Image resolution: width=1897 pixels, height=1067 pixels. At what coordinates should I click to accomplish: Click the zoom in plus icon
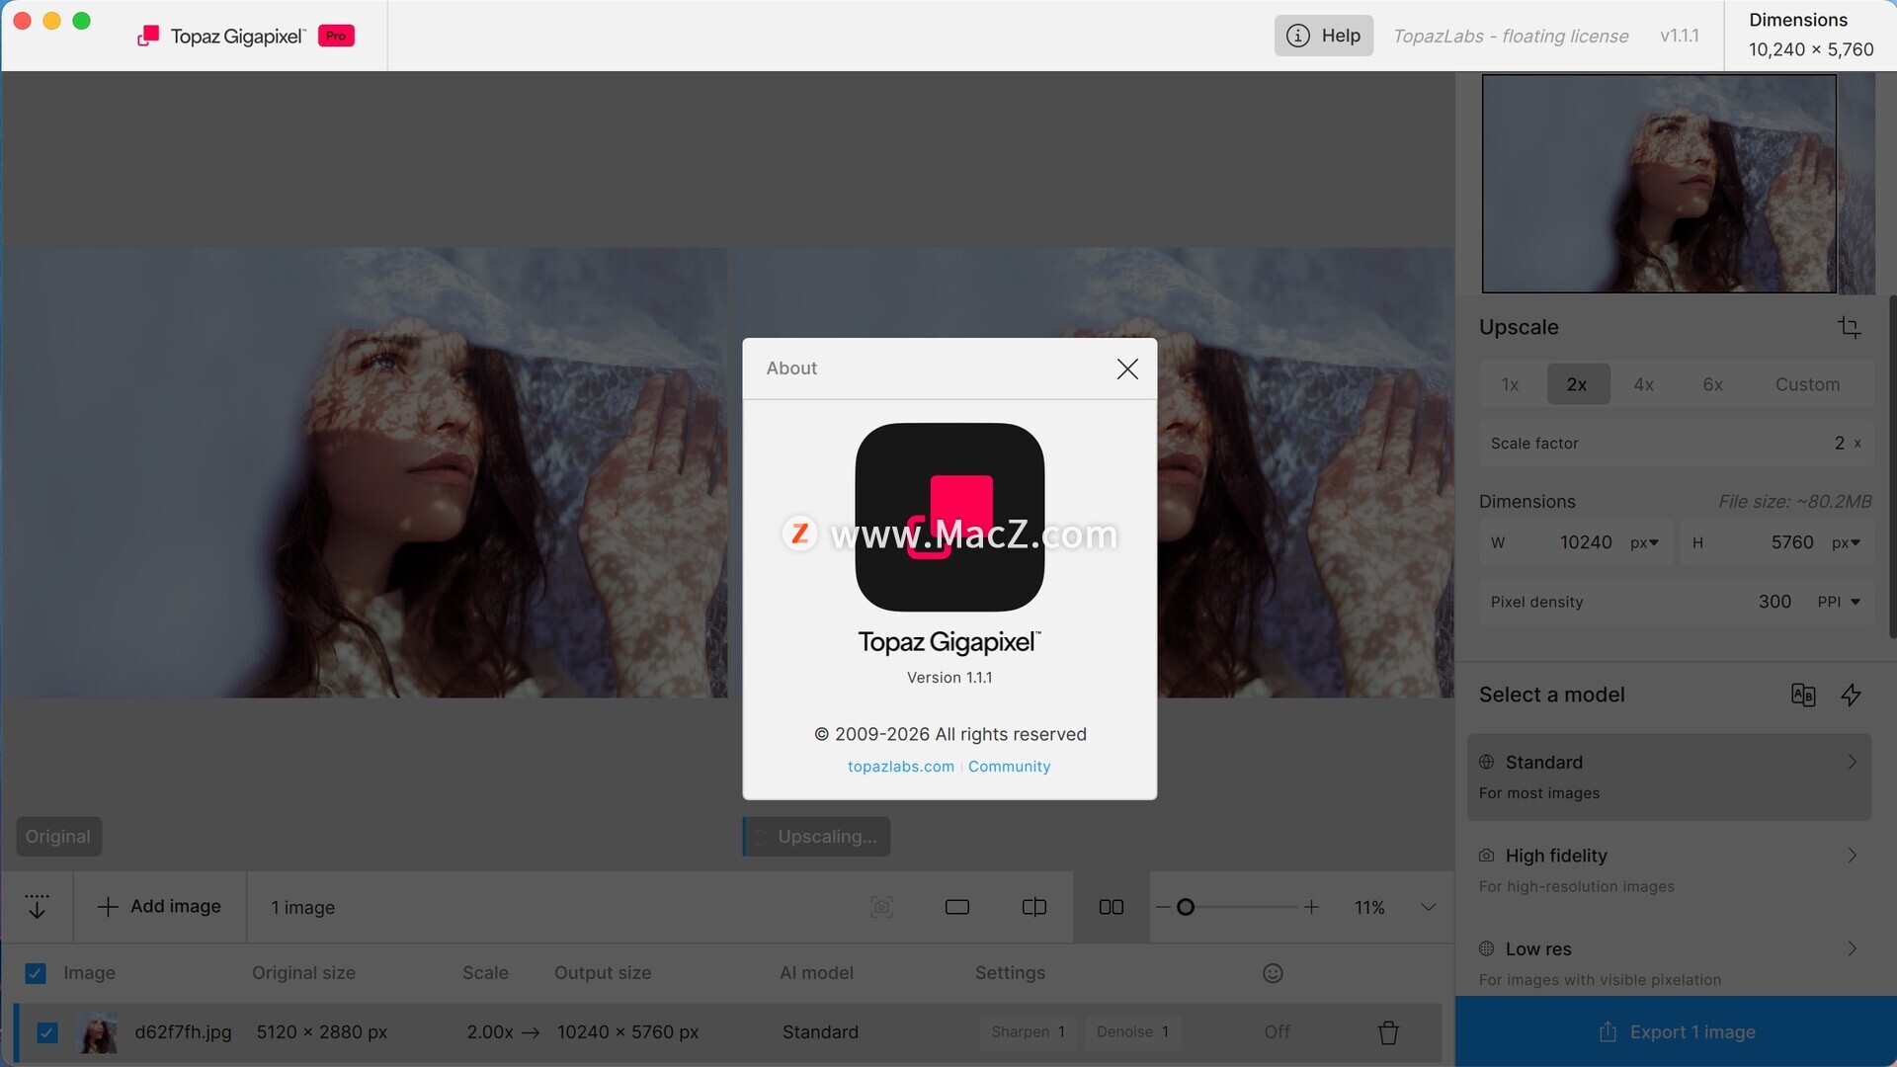(1311, 907)
